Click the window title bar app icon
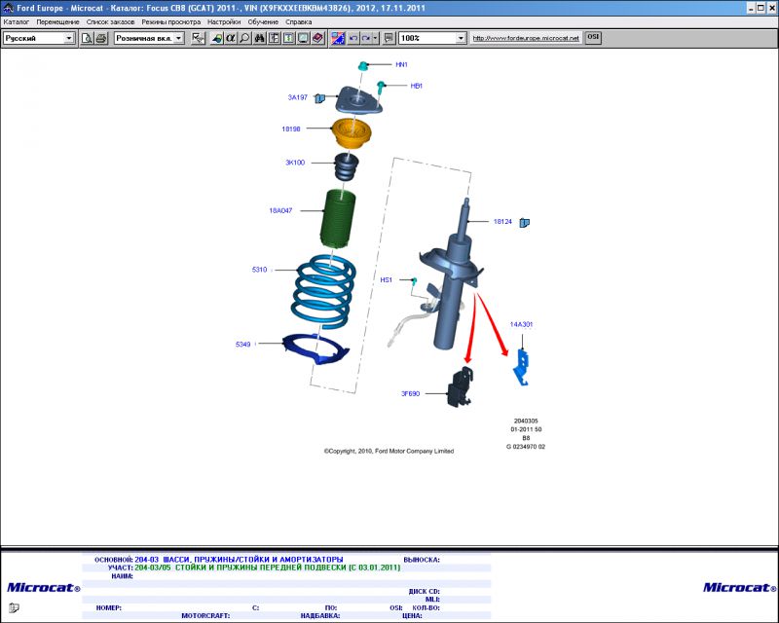 point(8,8)
